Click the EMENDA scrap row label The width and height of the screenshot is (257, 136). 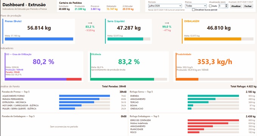(x=135, y=96)
